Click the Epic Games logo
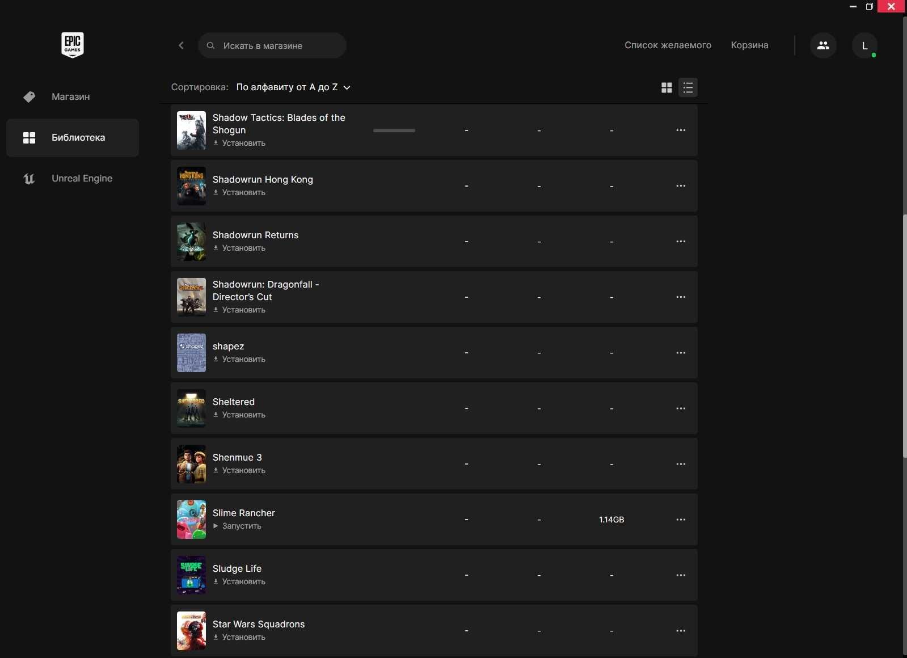Screen dimensions: 907x658 click(x=73, y=45)
